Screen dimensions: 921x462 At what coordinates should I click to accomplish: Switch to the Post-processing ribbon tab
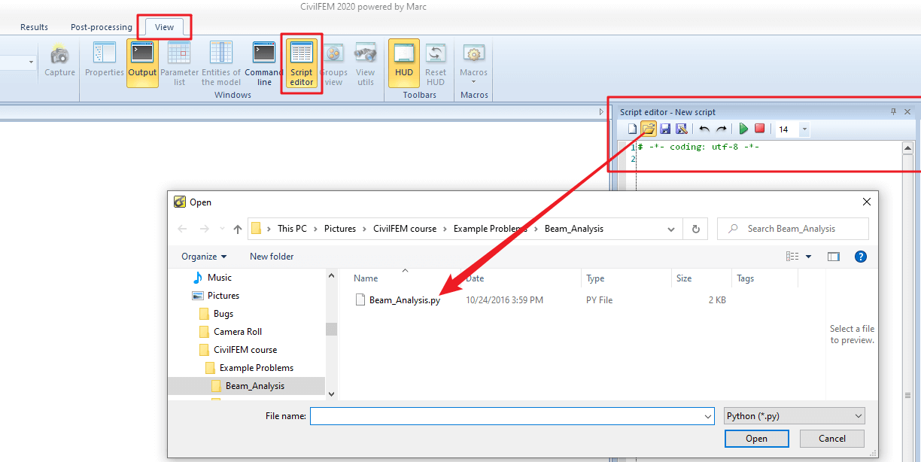click(x=102, y=27)
